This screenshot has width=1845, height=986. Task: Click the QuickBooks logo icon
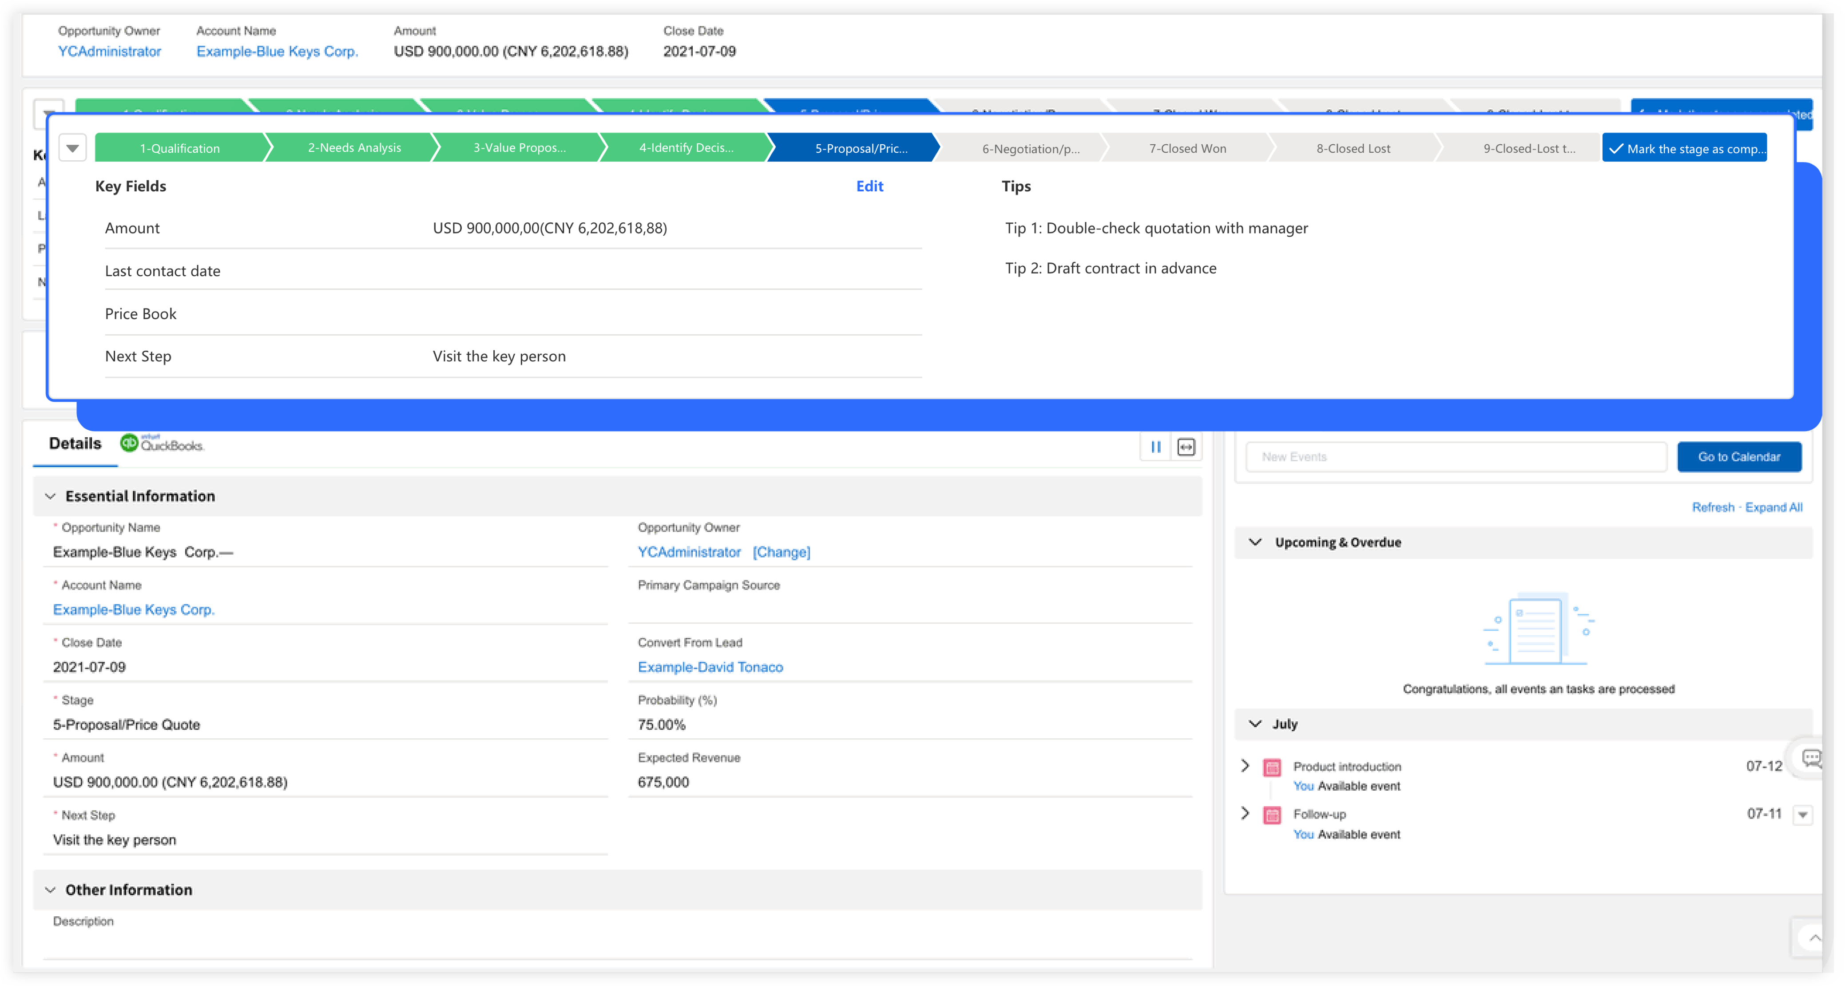[129, 443]
